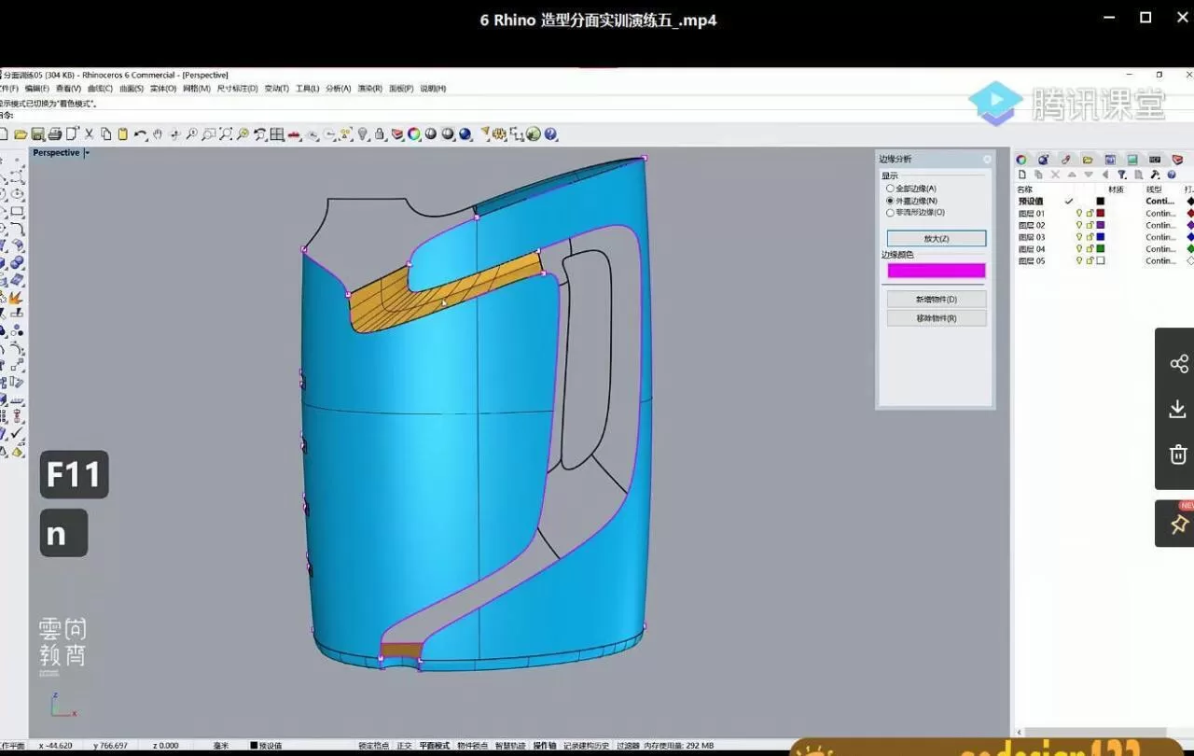Screen dimensions: 1194x756
Task: Click the Save file toolbar icon
Action: pyautogui.click(x=38, y=134)
